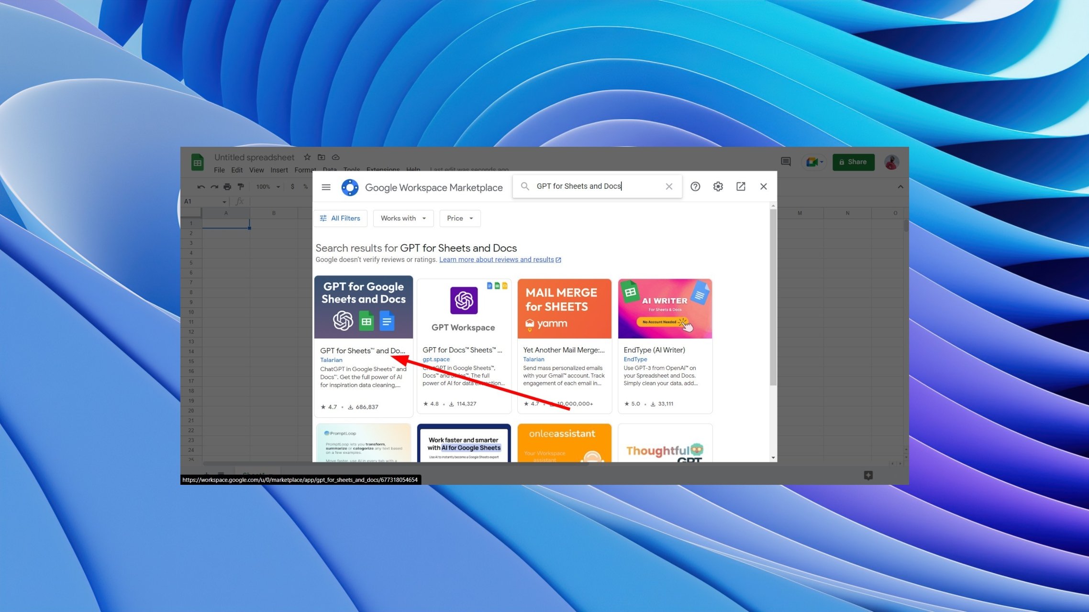
Task: Click the Marketplace vertical scrollbar thumb
Action: pyautogui.click(x=773, y=297)
